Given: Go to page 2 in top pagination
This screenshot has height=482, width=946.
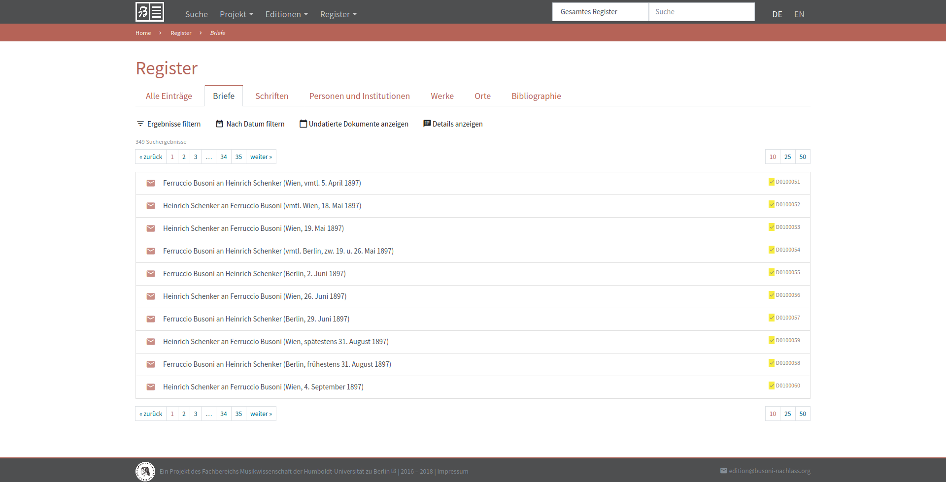Looking at the screenshot, I should click(x=184, y=157).
